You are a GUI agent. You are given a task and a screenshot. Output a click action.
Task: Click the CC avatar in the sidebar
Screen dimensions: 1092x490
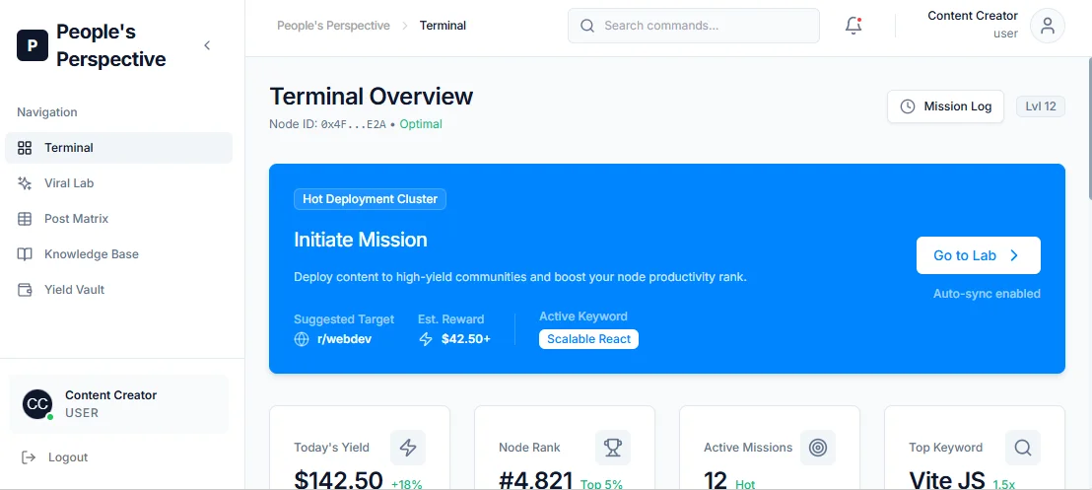tap(37, 404)
